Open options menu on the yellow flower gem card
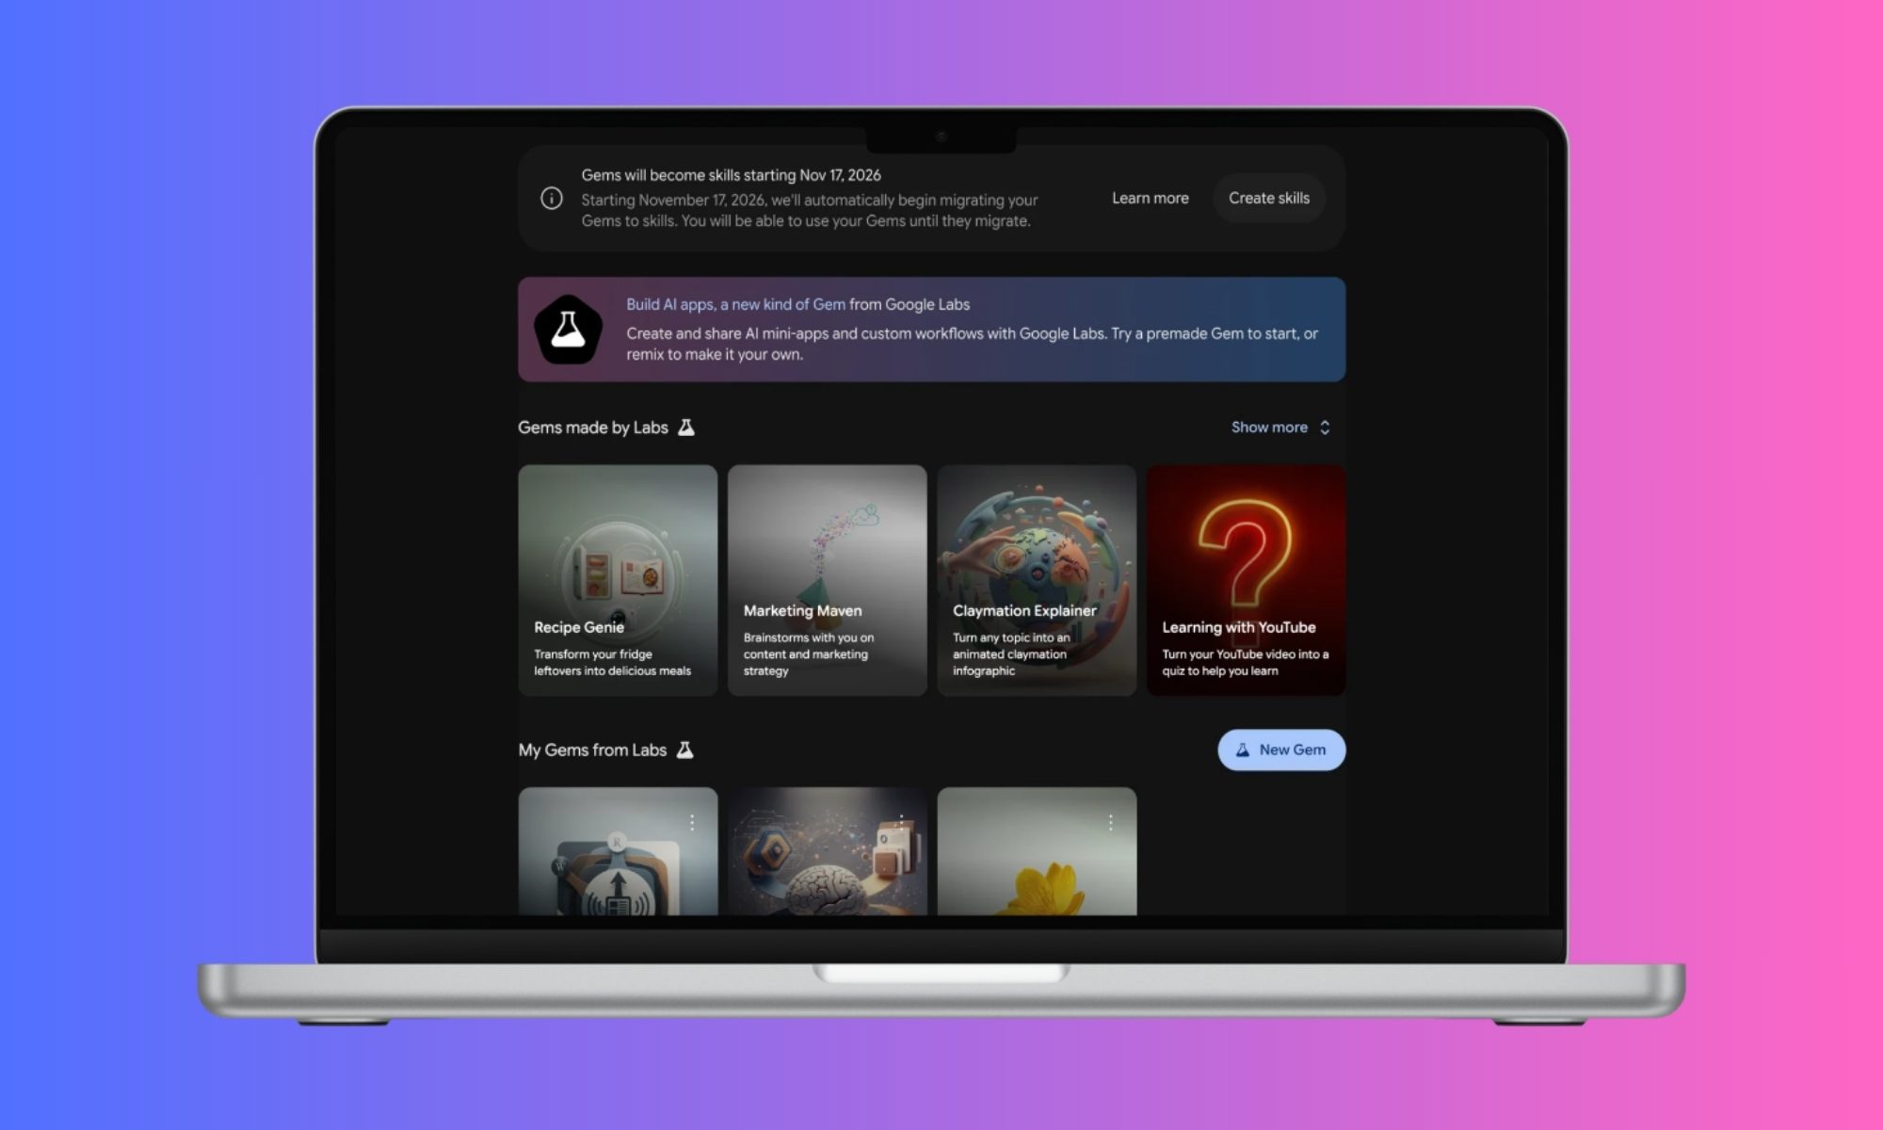This screenshot has height=1130, width=1883. tap(1111, 822)
